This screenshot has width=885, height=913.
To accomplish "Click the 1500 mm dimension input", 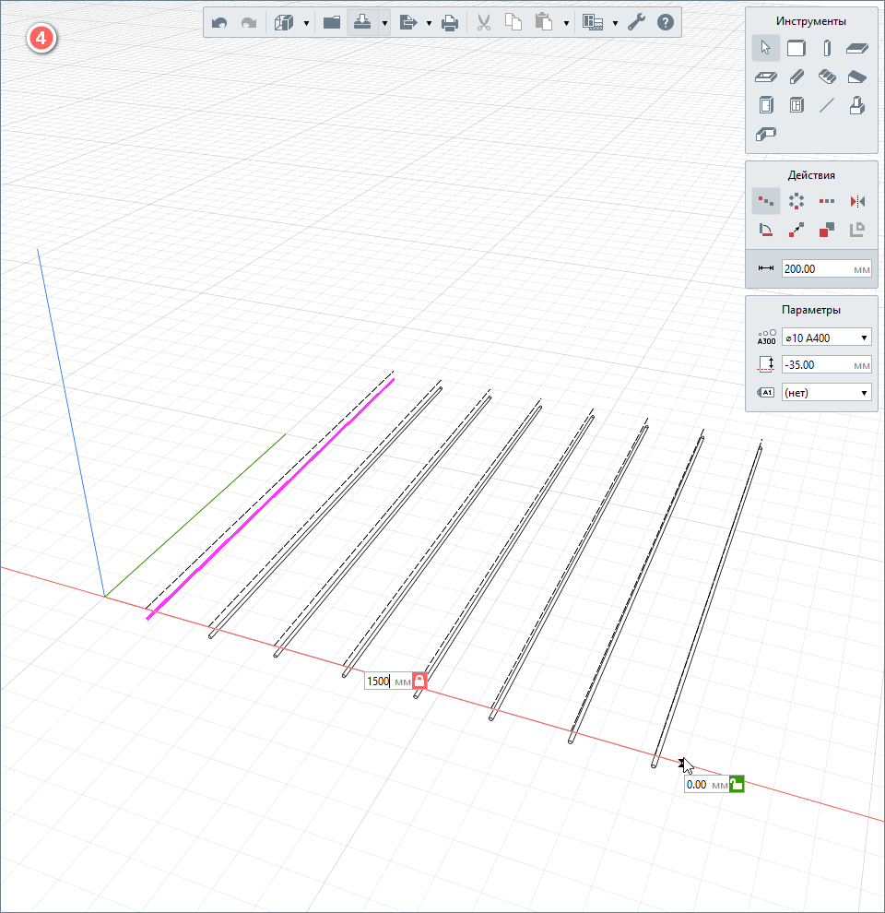I will pos(388,682).
